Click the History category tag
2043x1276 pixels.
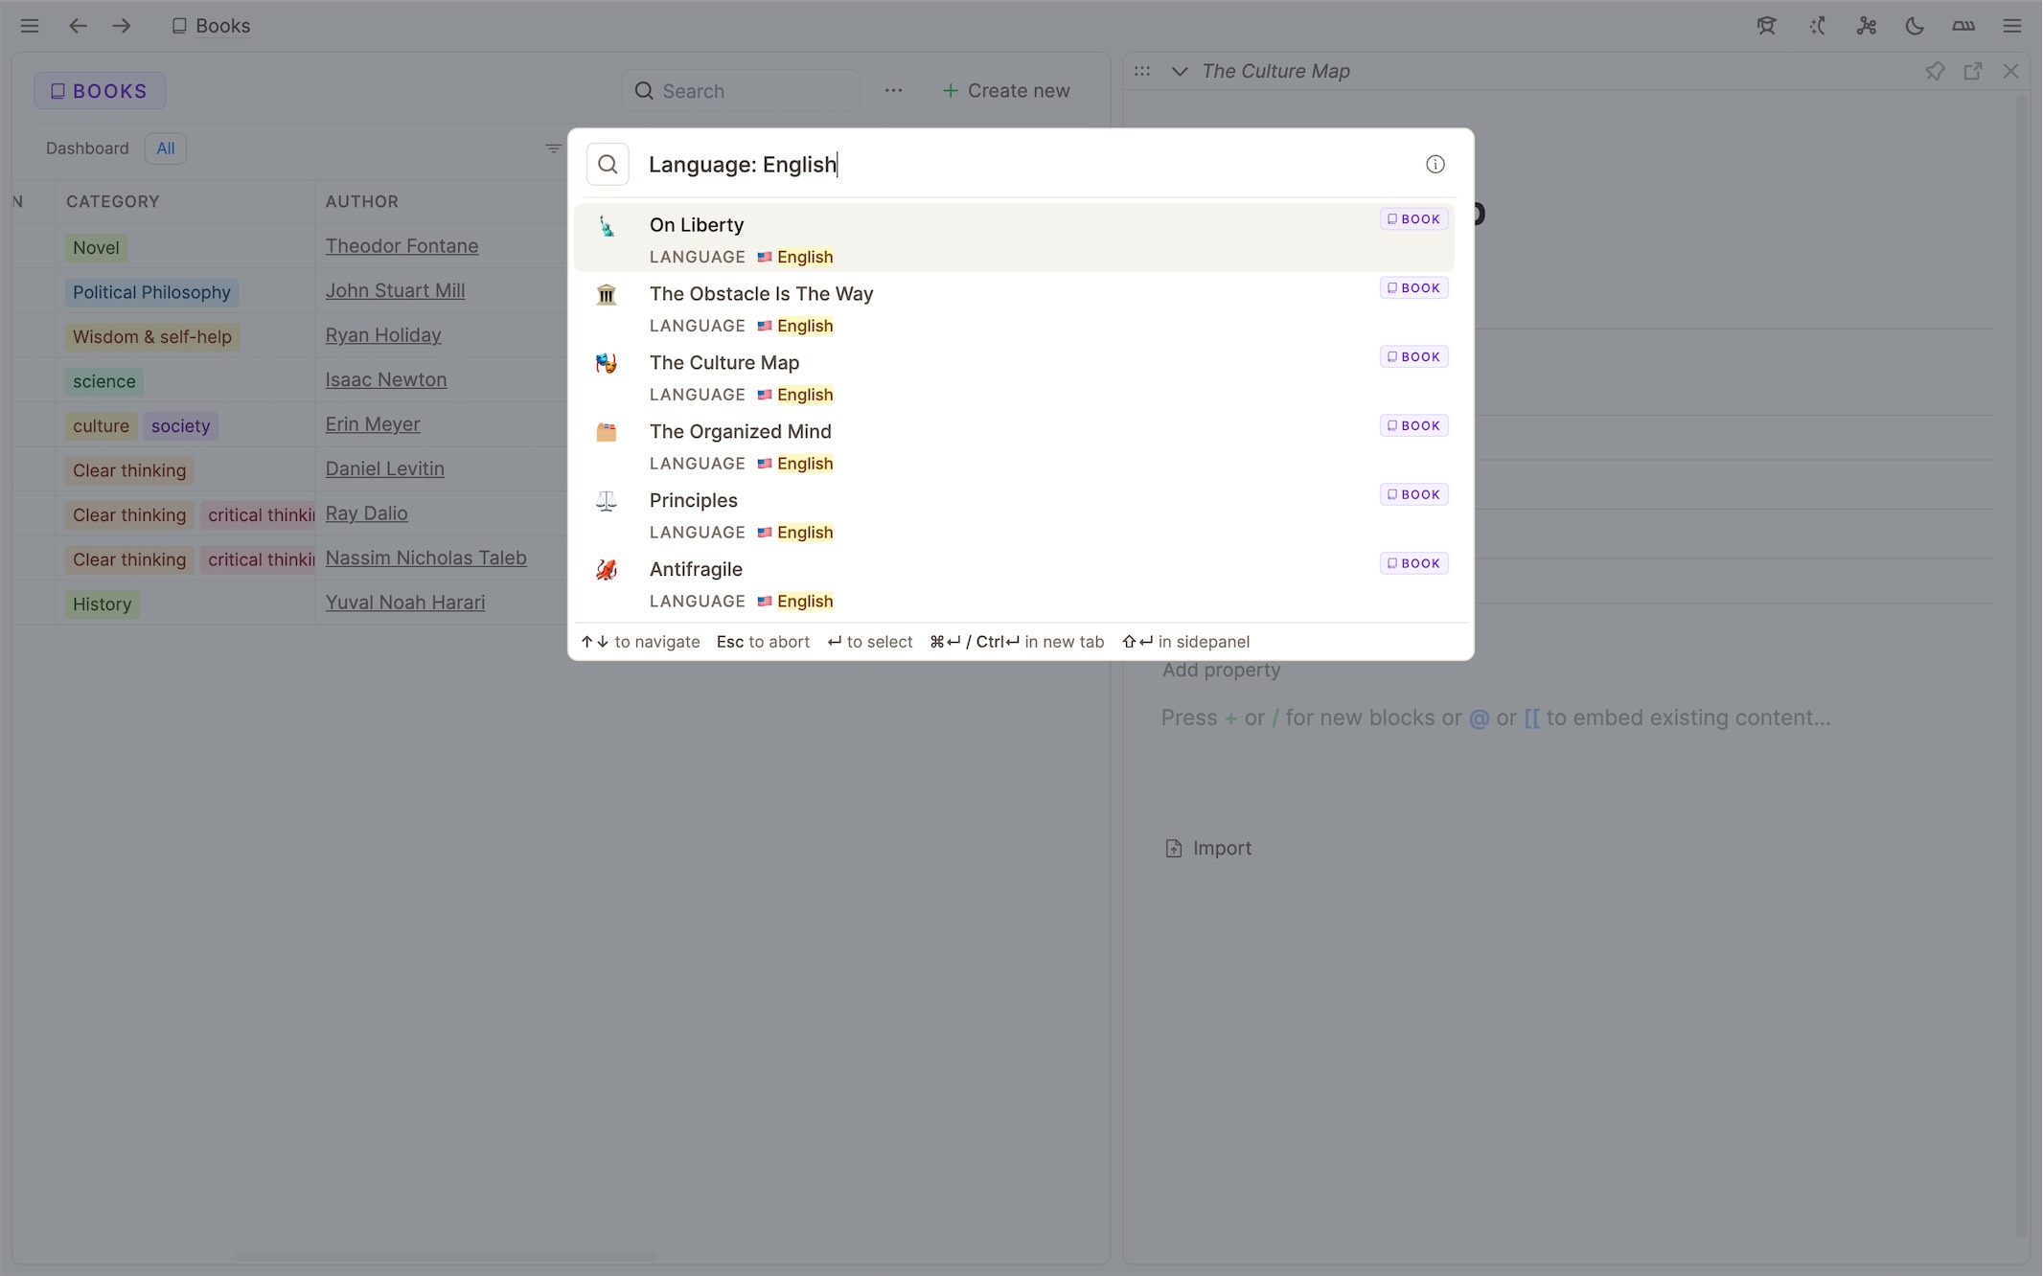click(102, 604)
